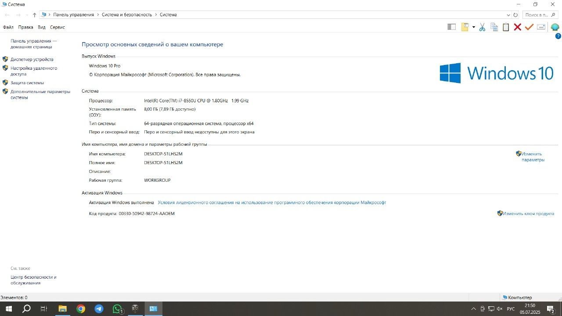Viewport: 562px width, 316px height.
Task: Switch input language "РУС" in tray
Action: coord(511,309)
